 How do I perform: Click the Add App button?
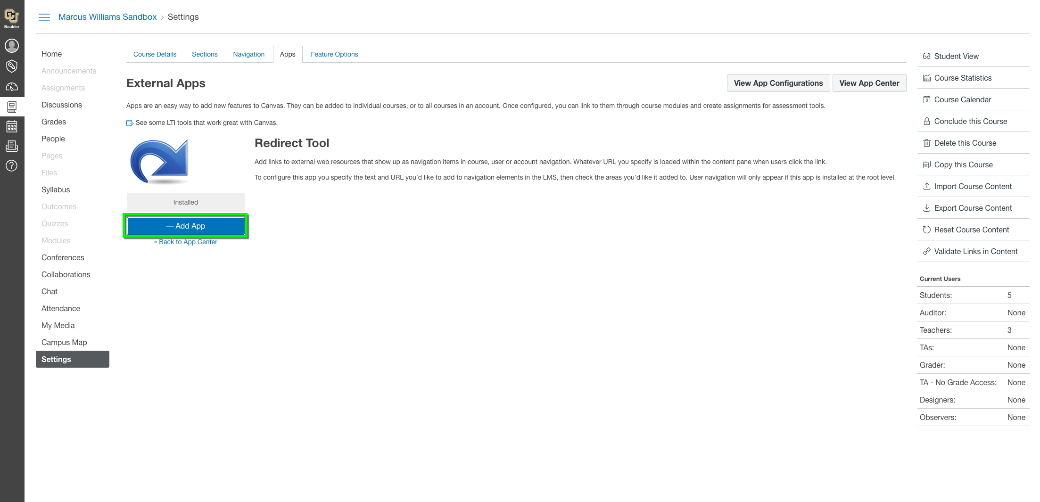tap(185, 225)
